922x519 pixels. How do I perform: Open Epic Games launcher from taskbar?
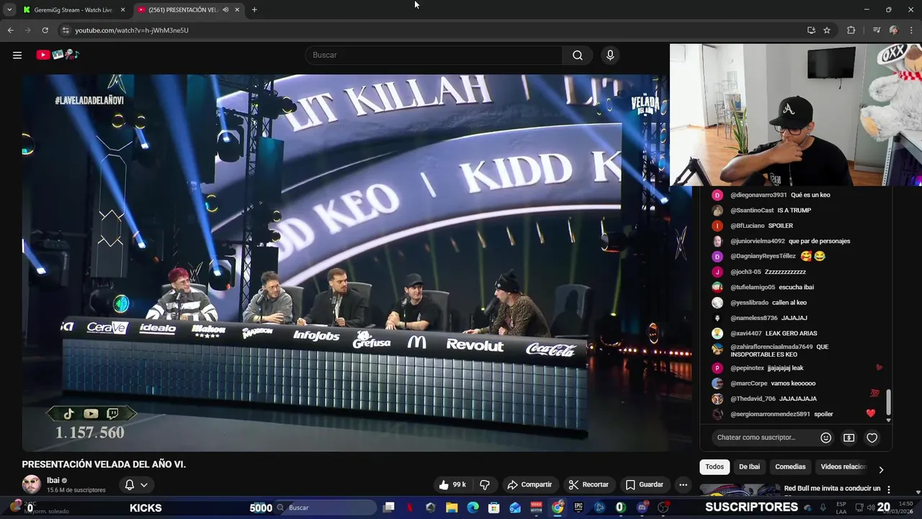coord(578,507)
